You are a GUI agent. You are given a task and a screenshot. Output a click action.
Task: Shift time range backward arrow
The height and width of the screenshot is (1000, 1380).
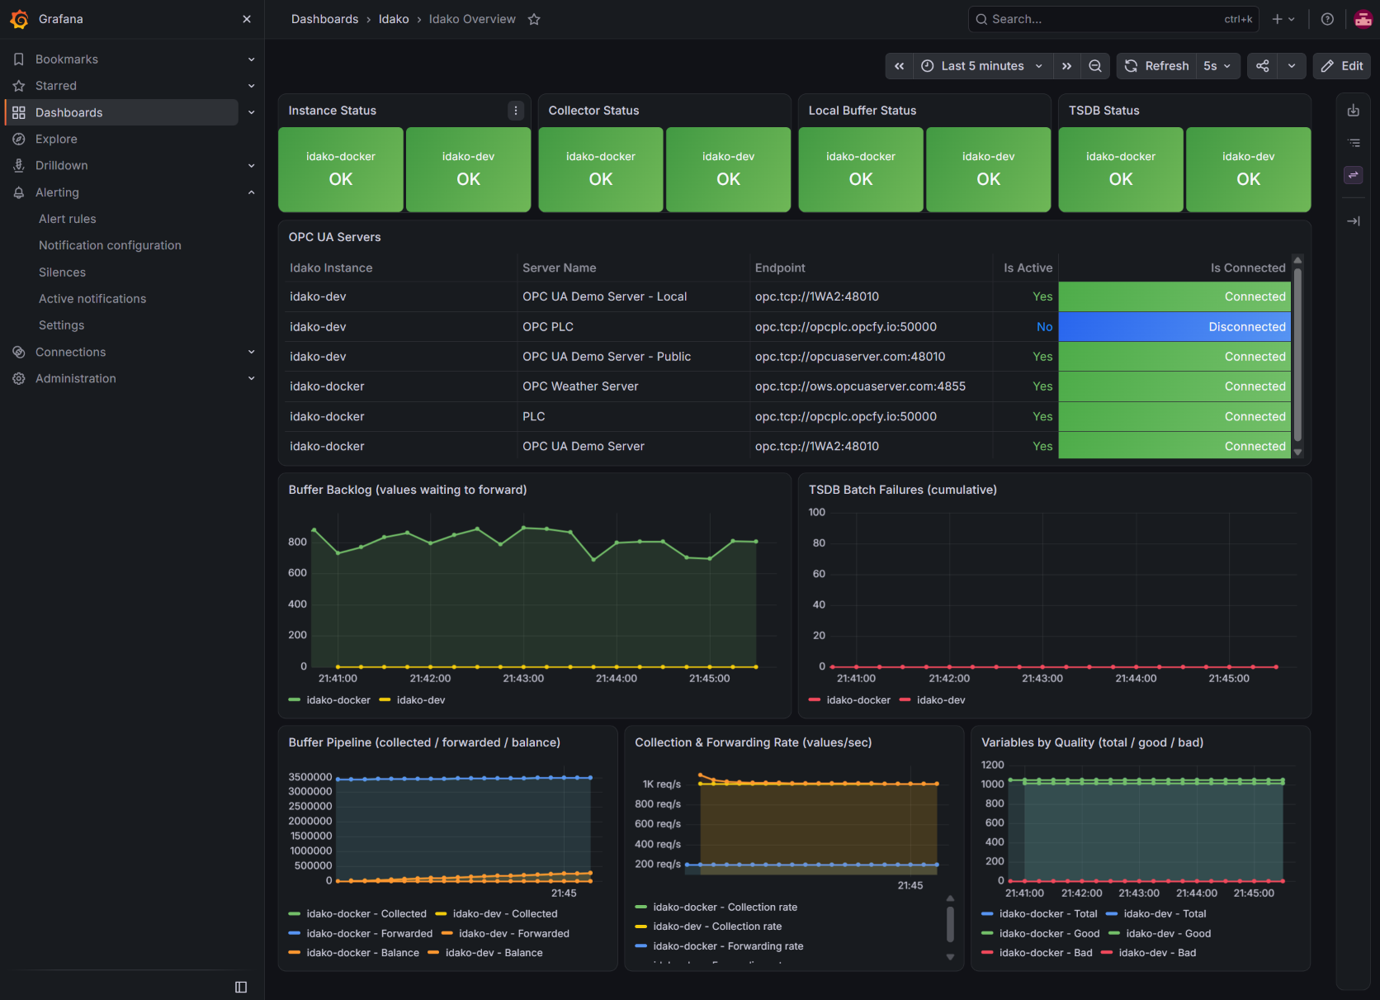tap(900, 66)
